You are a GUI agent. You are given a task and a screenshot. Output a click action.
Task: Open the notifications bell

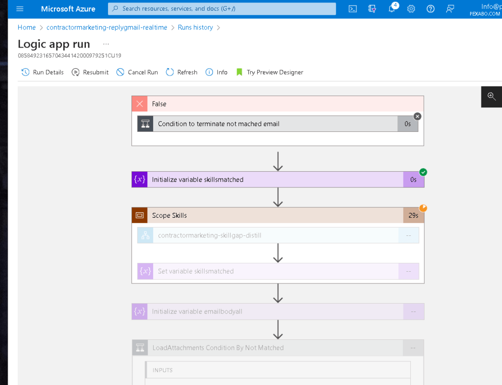pos(392,9)
